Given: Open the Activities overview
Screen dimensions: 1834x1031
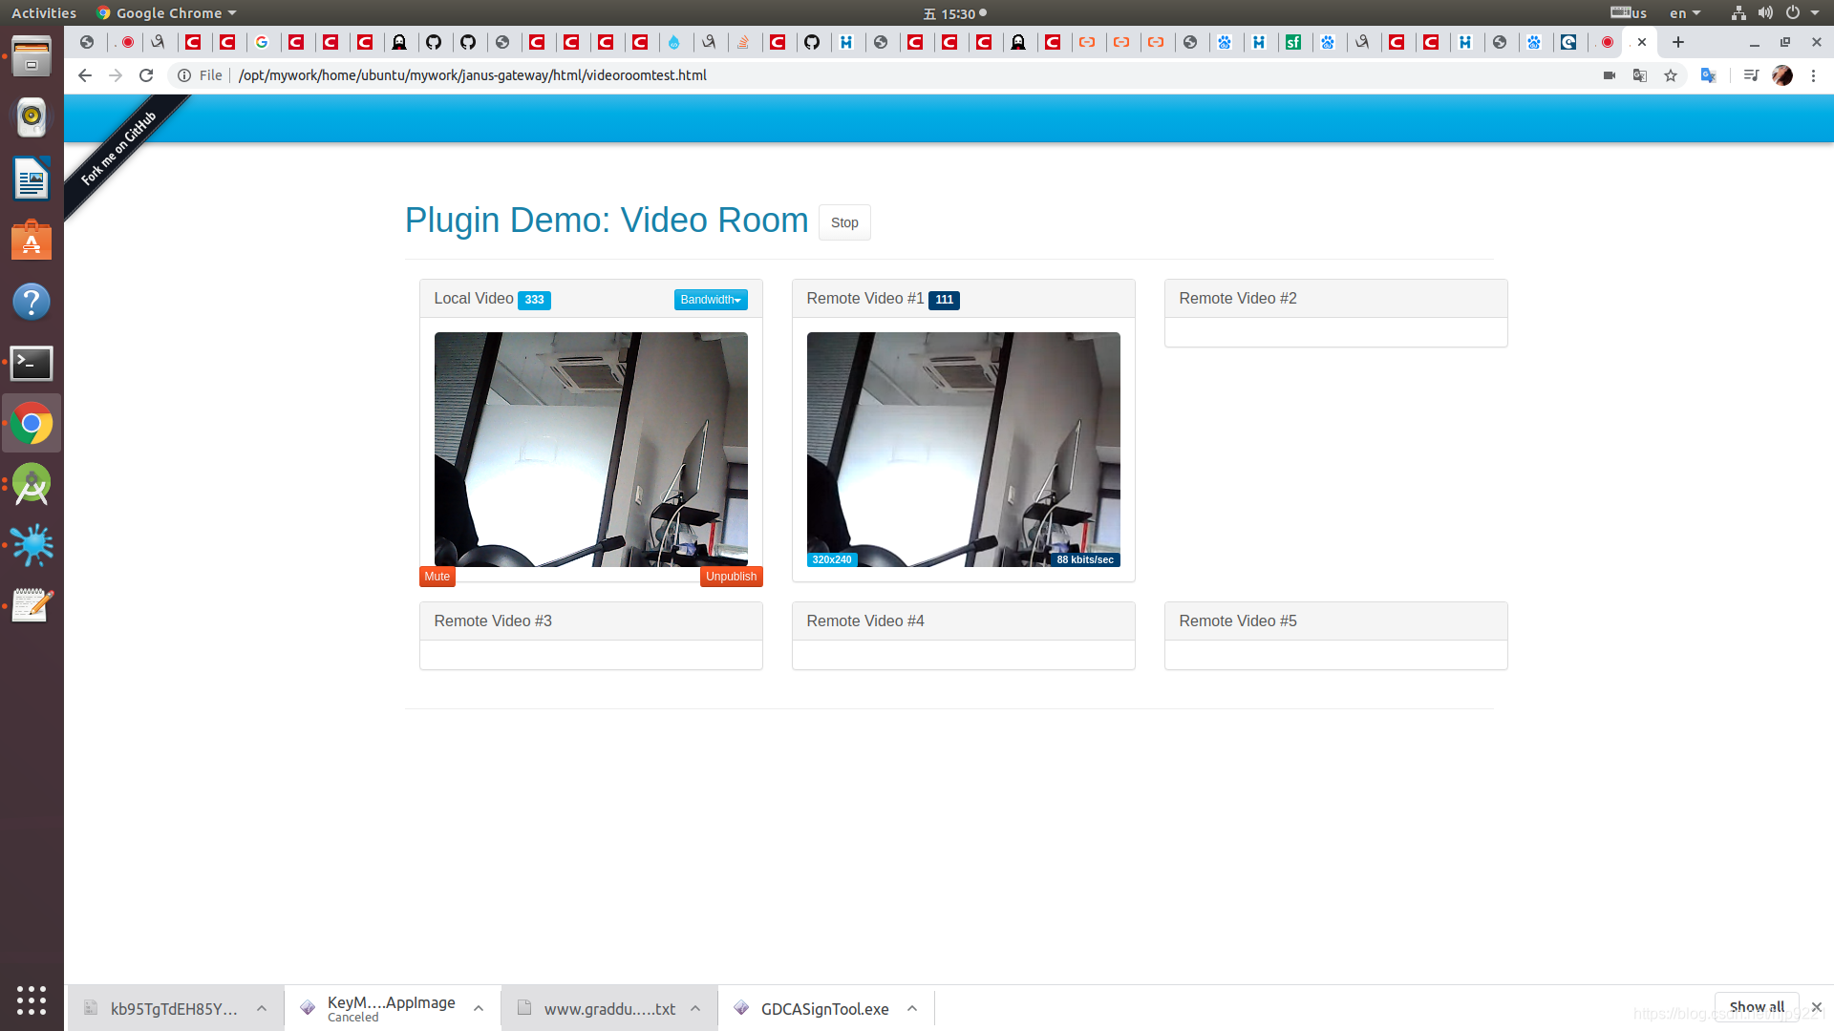Looking at the screenshot, I should (44, 13).
